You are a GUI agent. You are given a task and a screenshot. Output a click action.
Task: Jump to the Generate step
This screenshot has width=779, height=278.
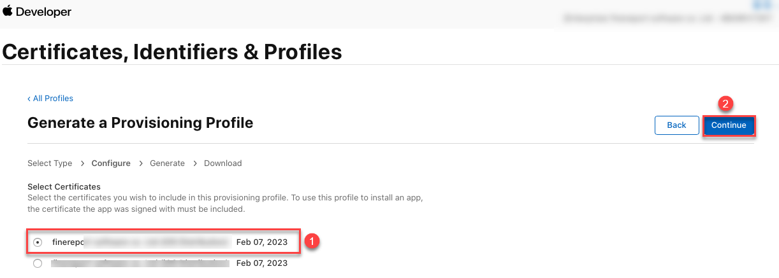tap(167, 163)
